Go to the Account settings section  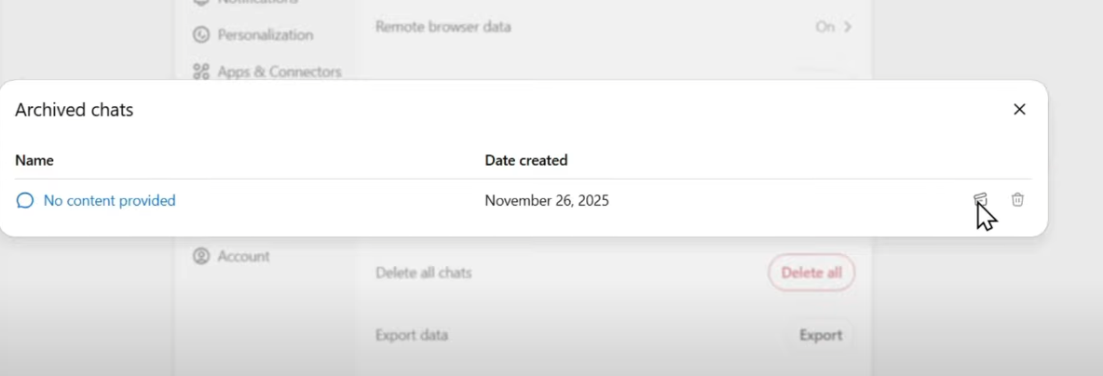[243, 256]
